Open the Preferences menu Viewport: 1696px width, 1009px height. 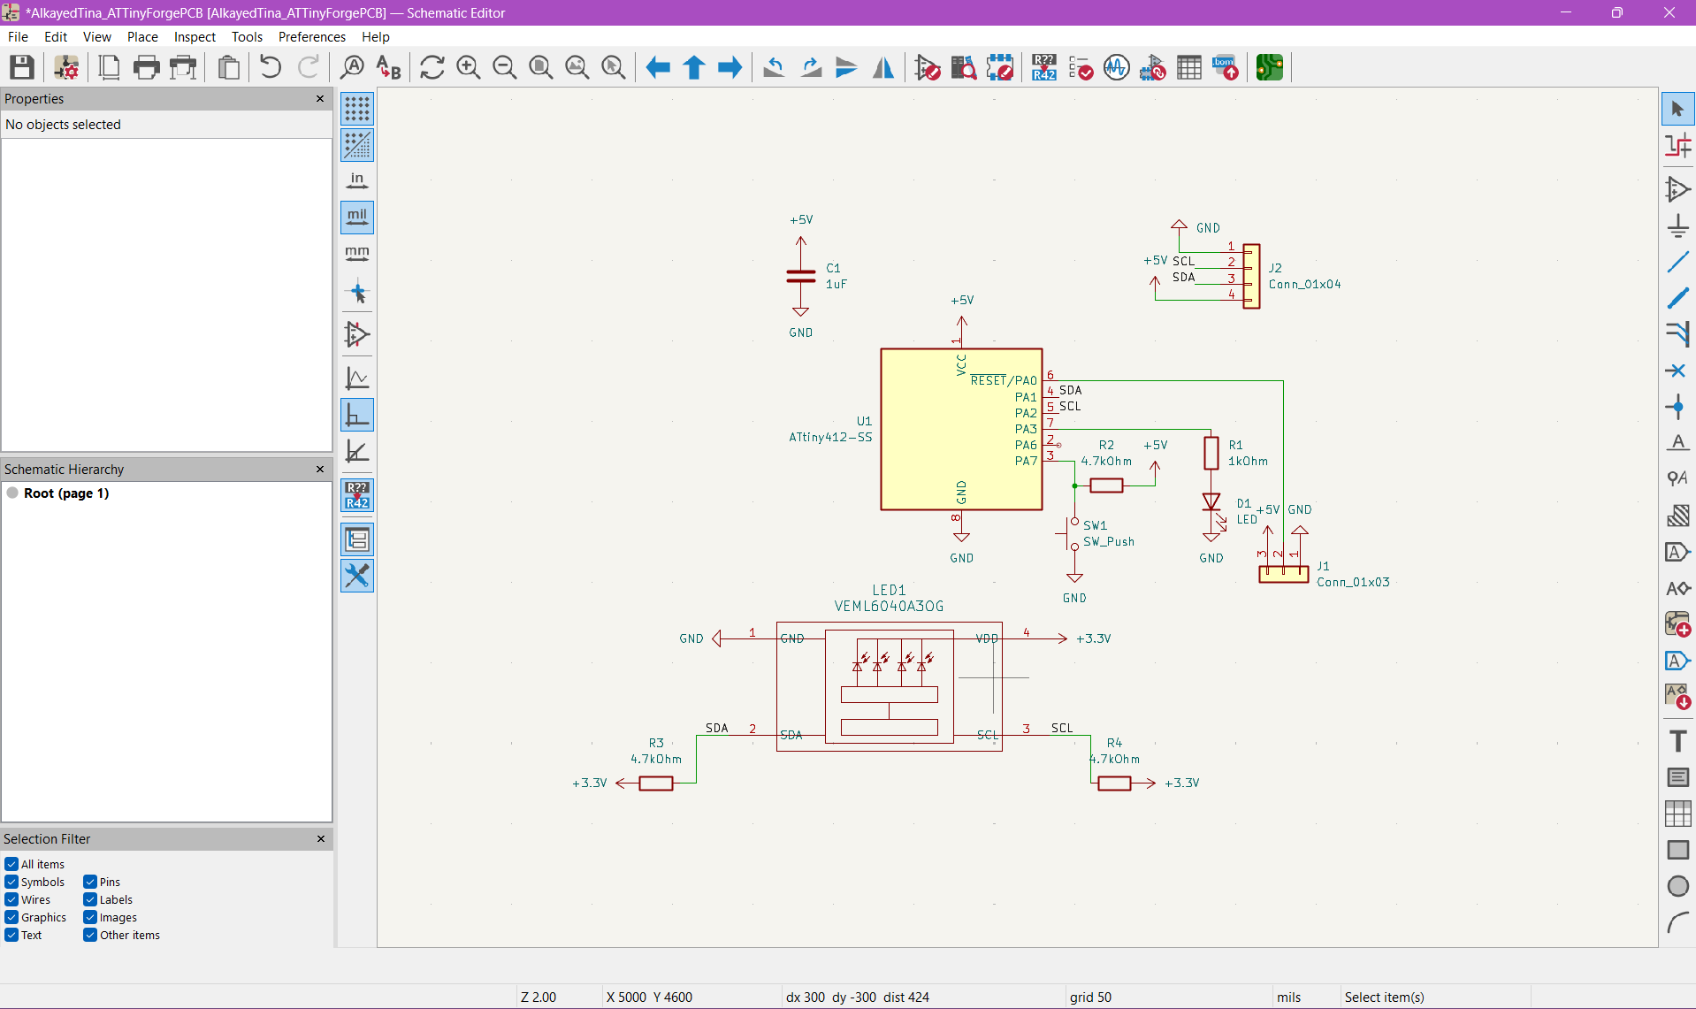(x=311, y=37)
